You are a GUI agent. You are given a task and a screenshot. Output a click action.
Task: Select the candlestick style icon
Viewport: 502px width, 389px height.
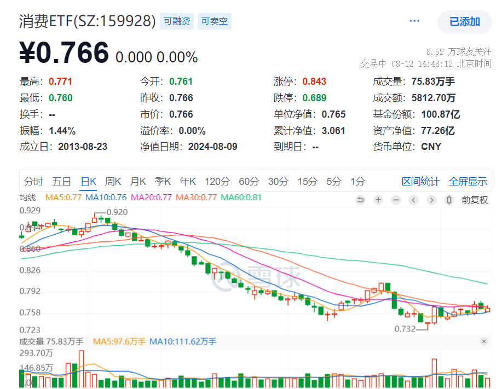point(449,200)
